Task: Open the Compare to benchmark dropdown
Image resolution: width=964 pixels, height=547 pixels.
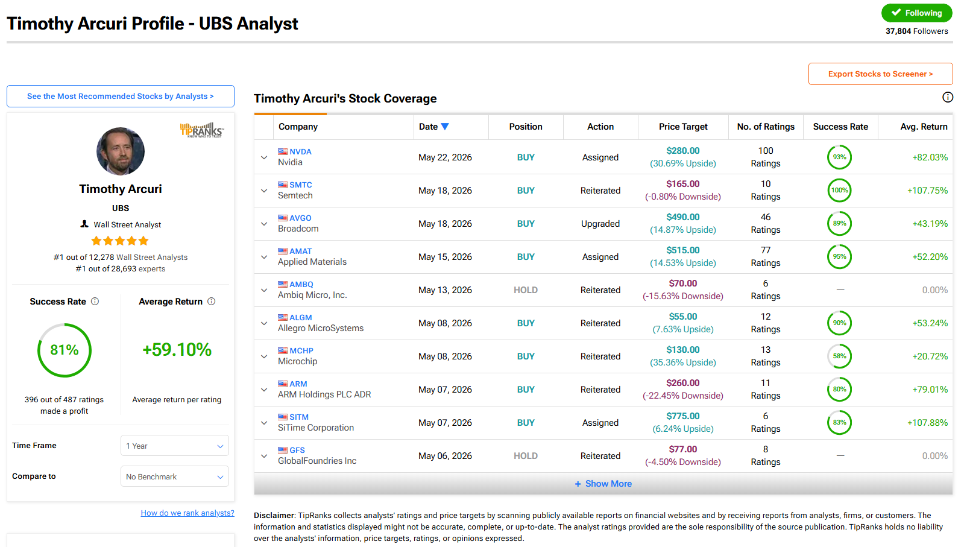Action: (x=175, y=476)
